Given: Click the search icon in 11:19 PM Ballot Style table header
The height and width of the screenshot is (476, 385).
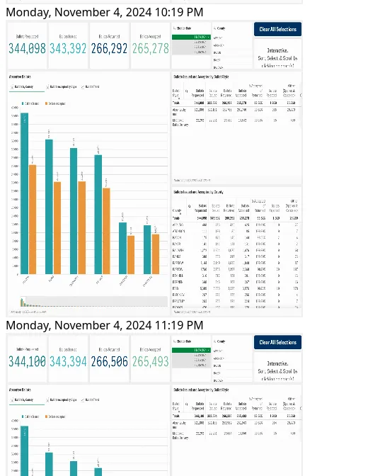Looking at the screenshot, I should tap(187, 404).
